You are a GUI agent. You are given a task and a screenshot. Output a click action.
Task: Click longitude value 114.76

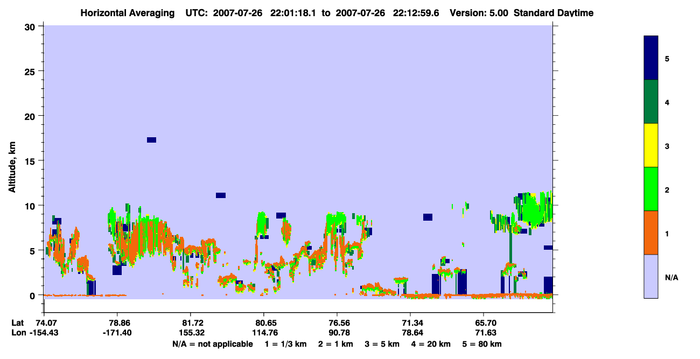tap(263, 333)
